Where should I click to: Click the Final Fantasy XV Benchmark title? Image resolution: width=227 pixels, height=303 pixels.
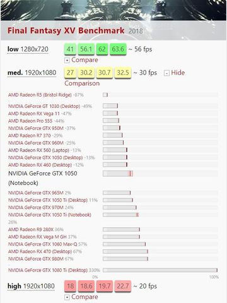pyautogui.click(x=66, y=31)
